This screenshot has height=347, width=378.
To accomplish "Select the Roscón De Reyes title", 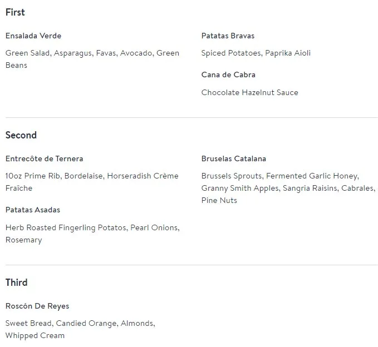I will coord(37,306).
